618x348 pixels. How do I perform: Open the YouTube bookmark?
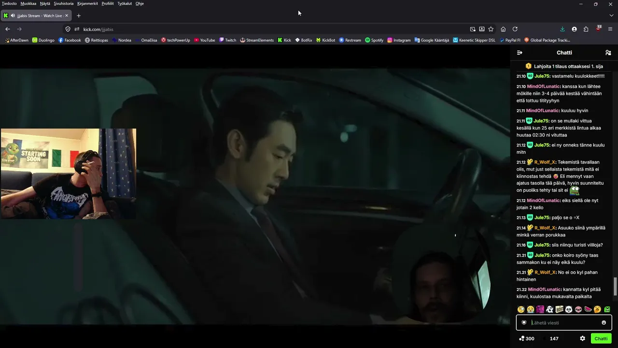click(205, 40)
